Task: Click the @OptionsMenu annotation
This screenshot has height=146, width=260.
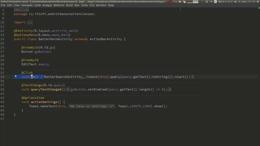Action: pos(25,35)
